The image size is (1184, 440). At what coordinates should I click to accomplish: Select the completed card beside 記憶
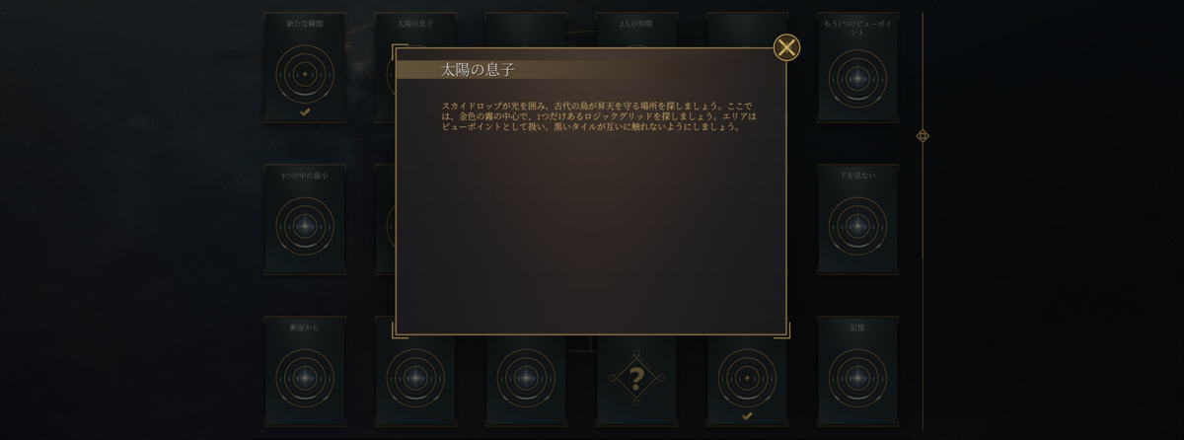coord(747,381)
